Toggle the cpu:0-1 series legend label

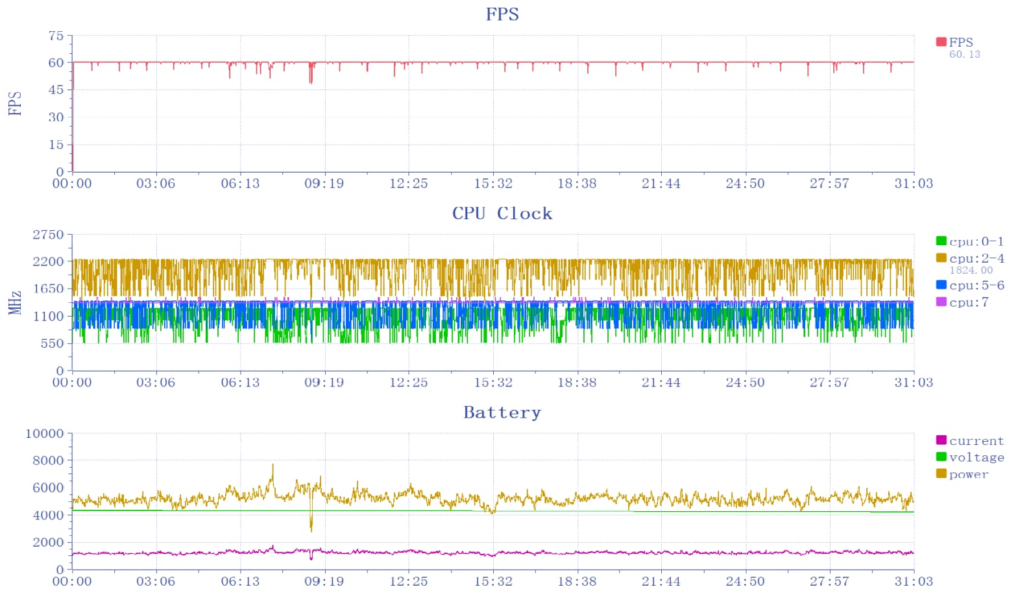click(x=977, y=241)
